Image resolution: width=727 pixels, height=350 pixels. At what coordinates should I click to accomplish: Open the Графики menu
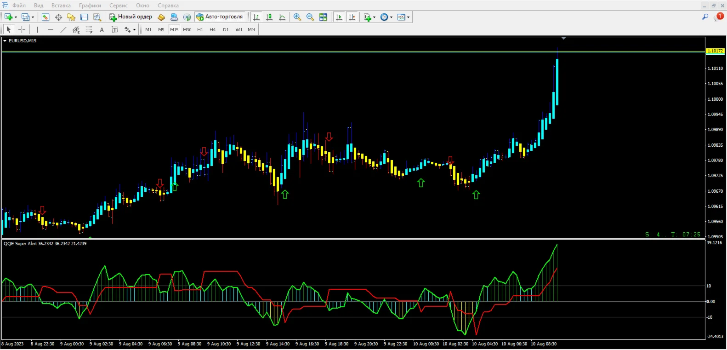(90, 6)
